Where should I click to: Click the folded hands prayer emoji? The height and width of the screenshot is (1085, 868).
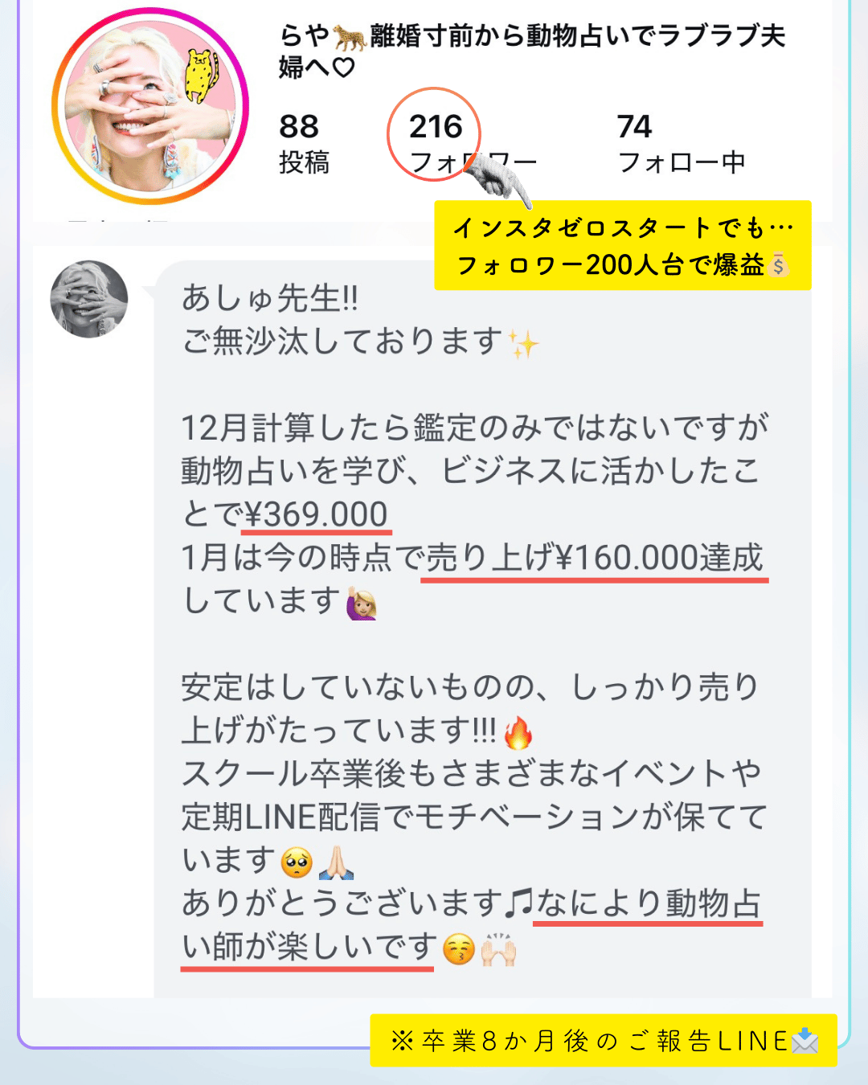pos(336,862)
